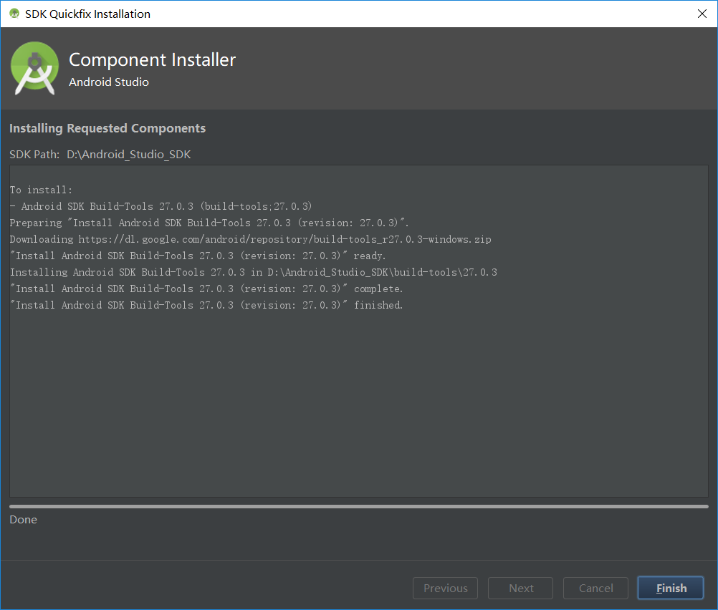Click the log line ending in 'complete.'
The width and height of the screenshot is (718, 610).
(x=206, y=289)
